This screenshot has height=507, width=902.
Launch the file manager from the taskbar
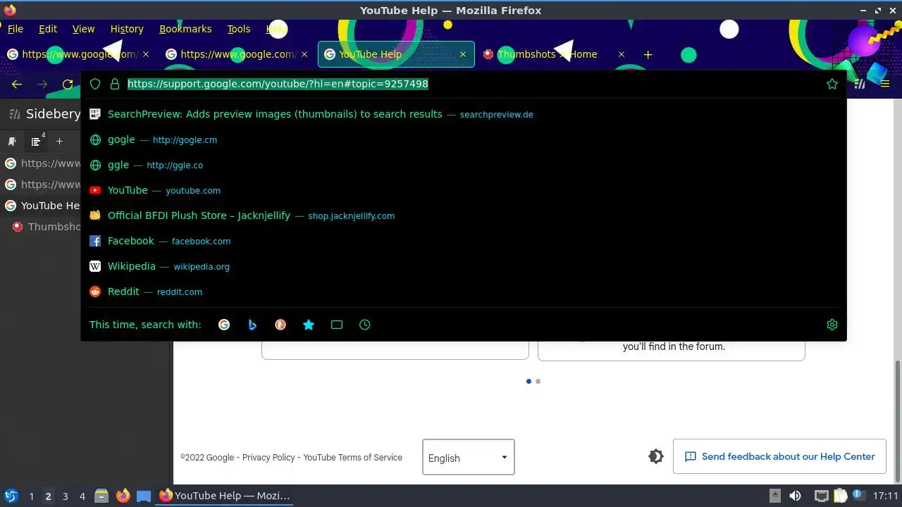click(x=101, y=496)
